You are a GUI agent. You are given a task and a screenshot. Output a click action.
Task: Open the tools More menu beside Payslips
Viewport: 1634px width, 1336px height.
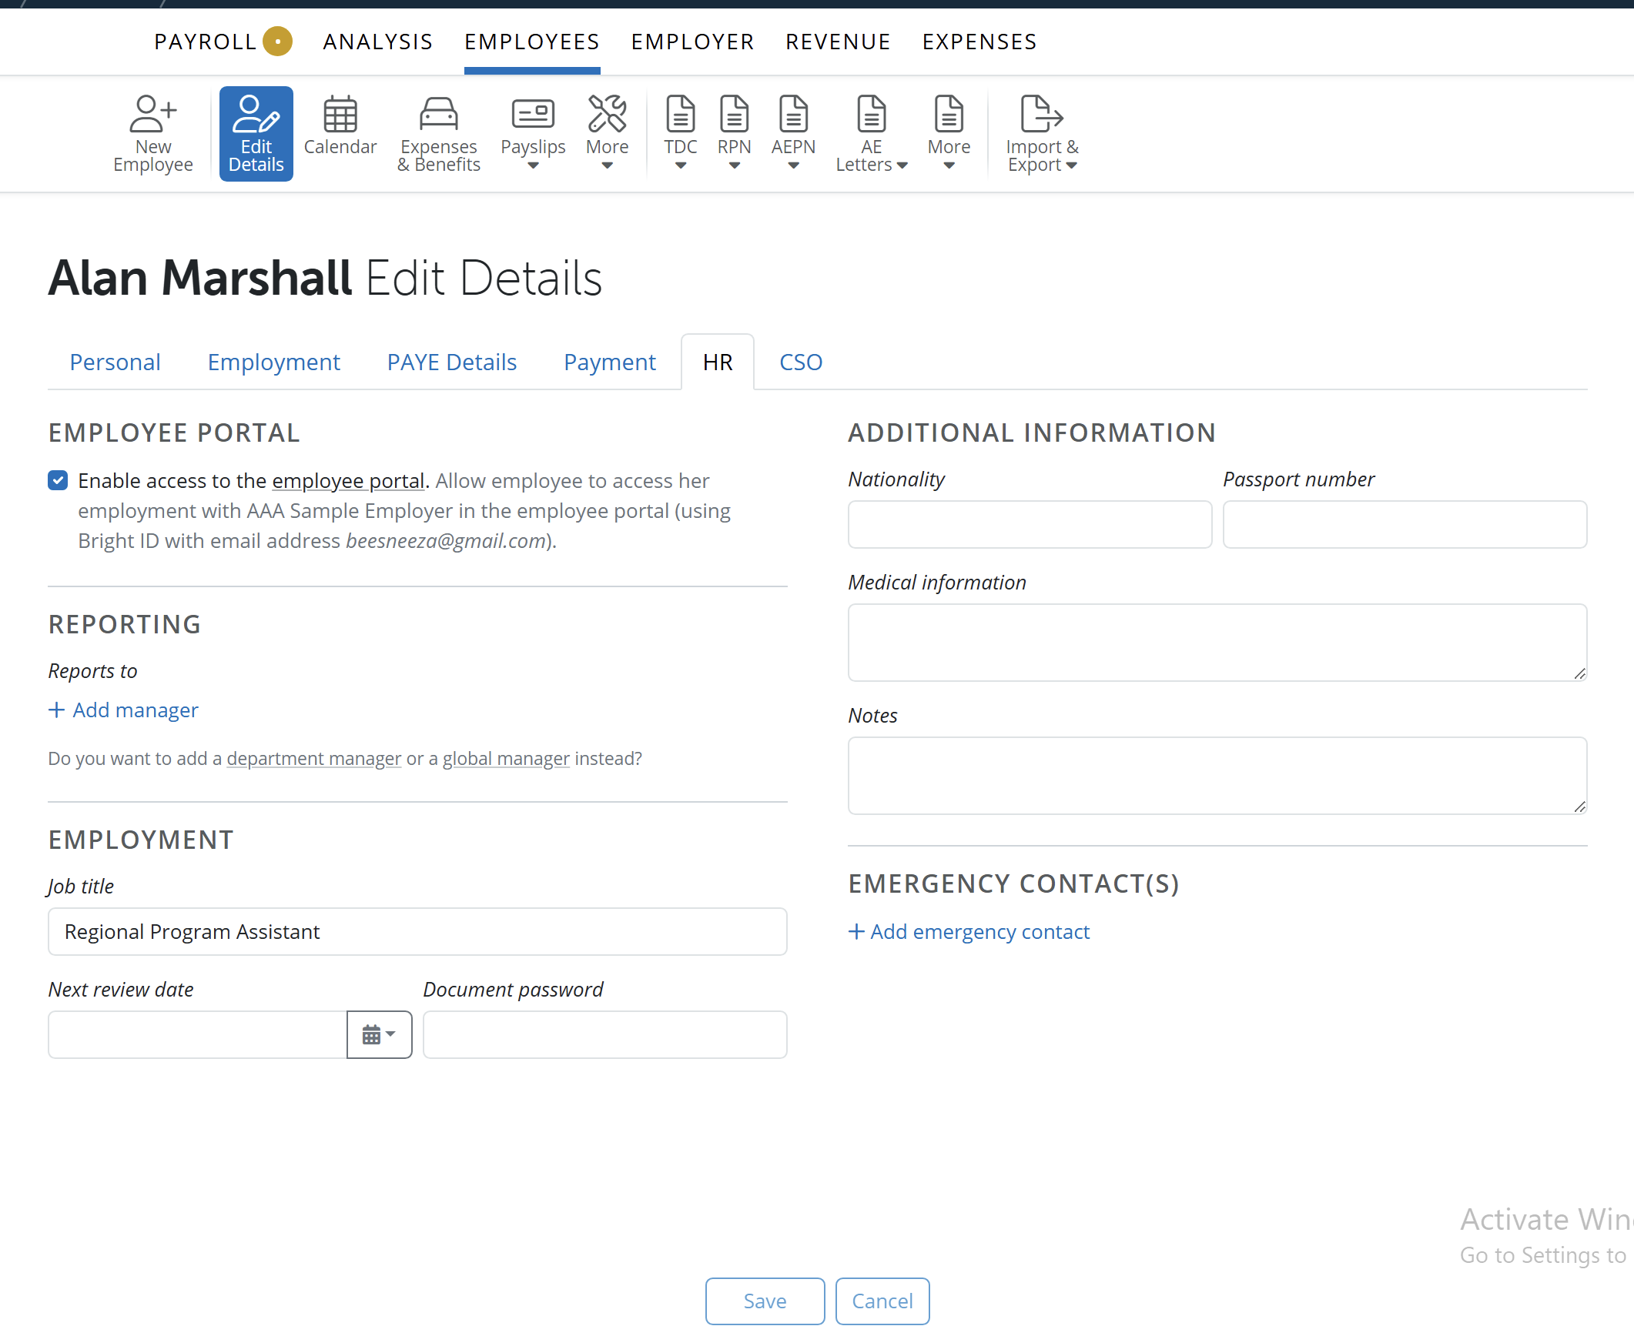(x=607, y=134)
